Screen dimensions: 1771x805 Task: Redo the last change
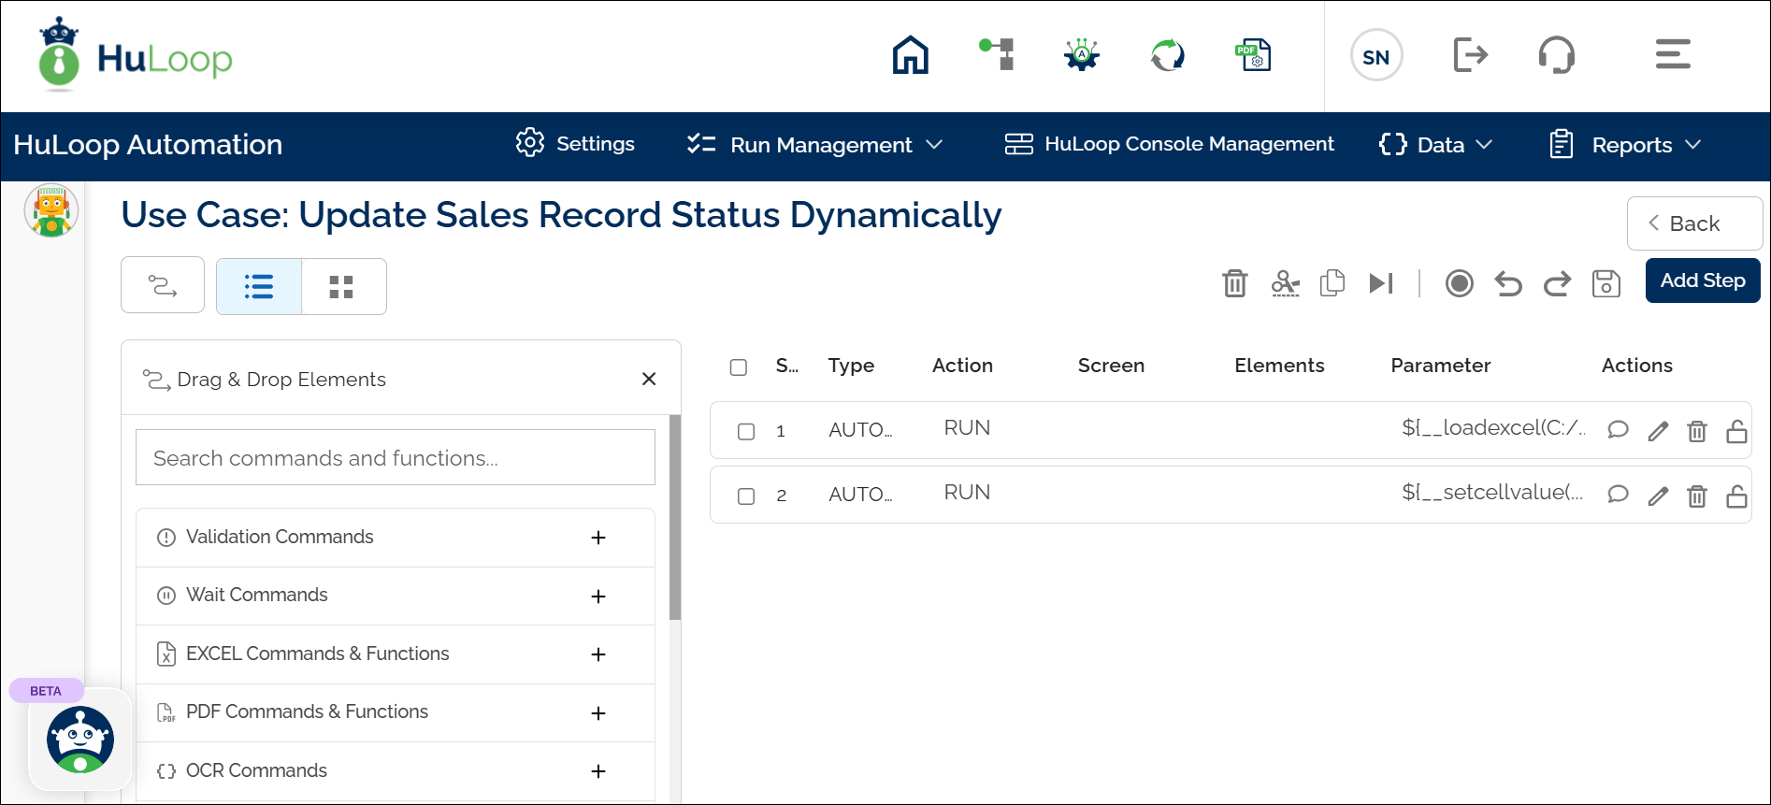point(1557,282)
